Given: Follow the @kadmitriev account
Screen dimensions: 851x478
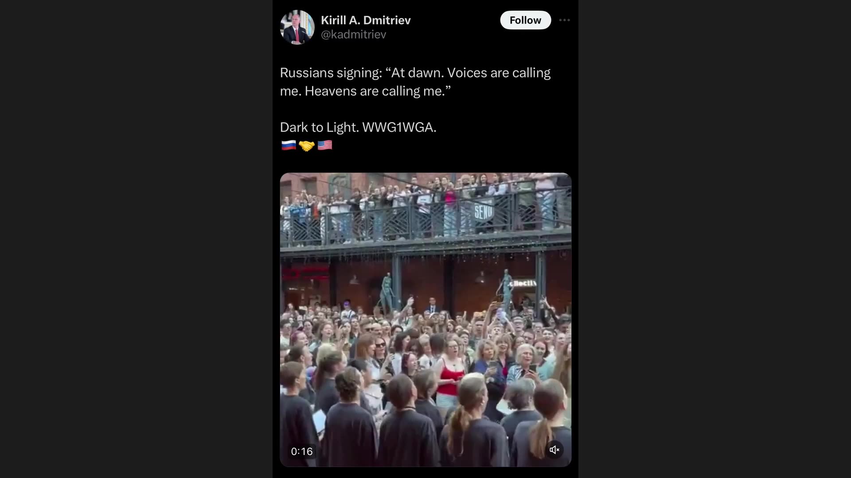Looking at the screenshot, I should coord(525,20).
